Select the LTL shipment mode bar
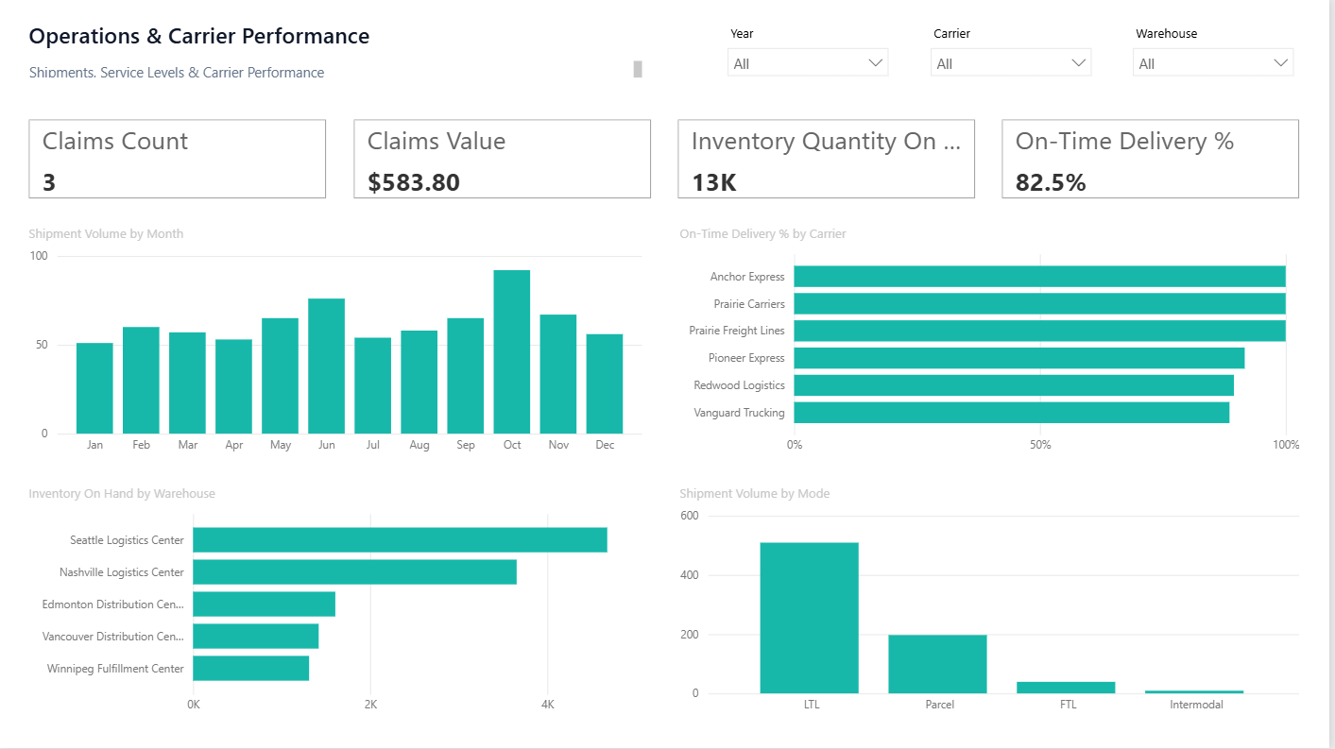This screenshot has width=1335, height=749. tap(810, 618)
